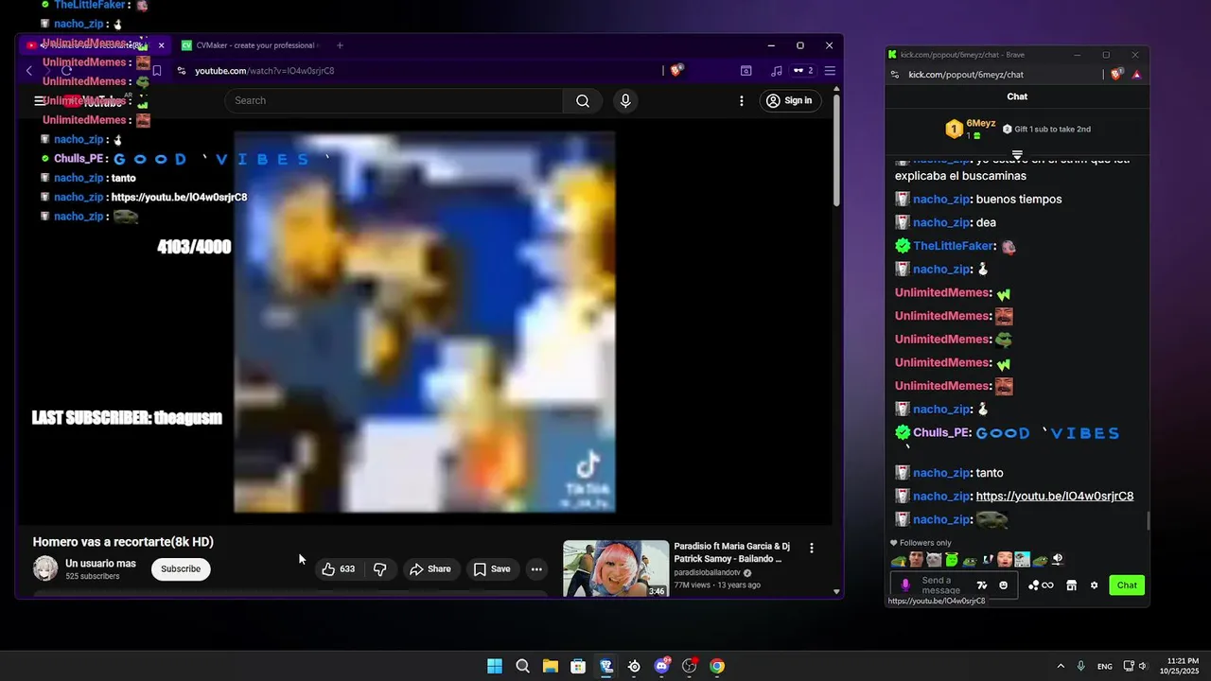The width and height of the screenshot is (1211, 681).
Task: Open YouTube settings three-dot menu
Action: pos(742,101)
